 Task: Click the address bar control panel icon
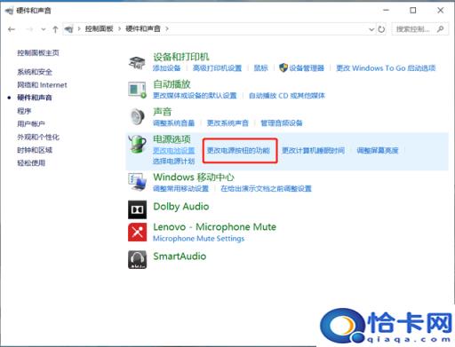coord(68,29)
